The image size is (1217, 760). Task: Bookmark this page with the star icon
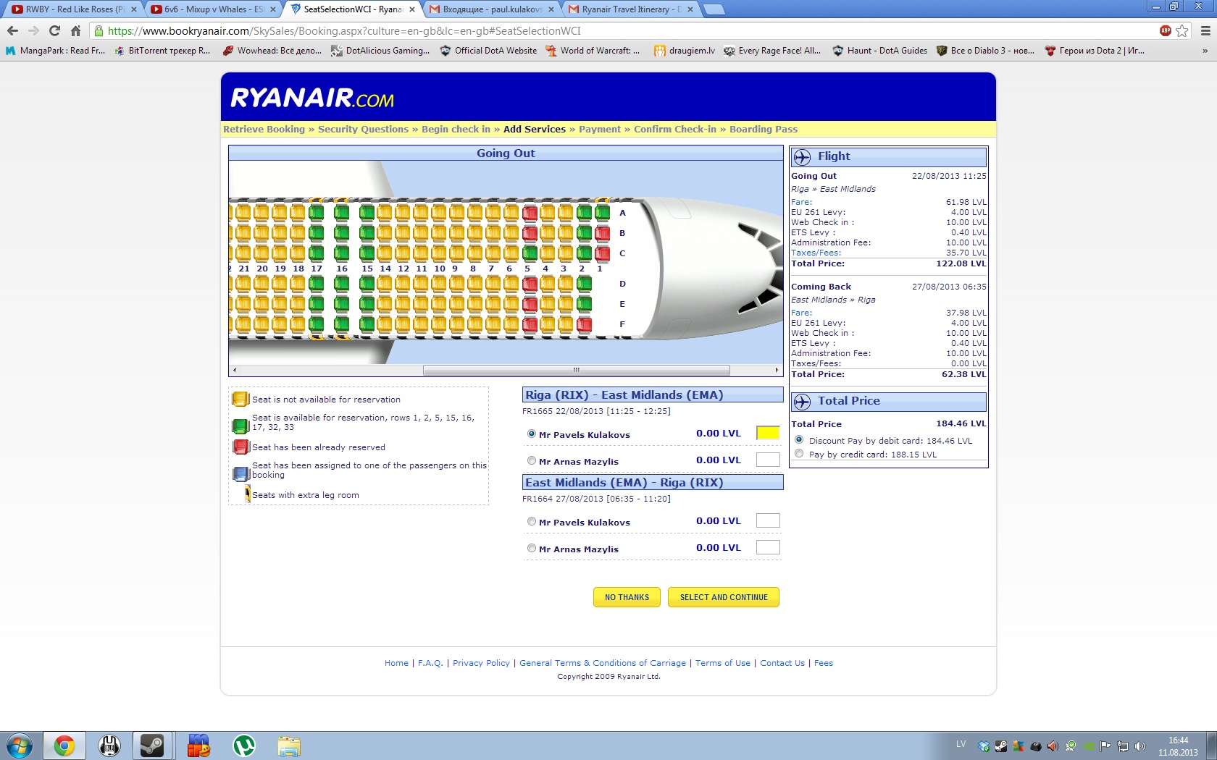tap(1182, 30)
